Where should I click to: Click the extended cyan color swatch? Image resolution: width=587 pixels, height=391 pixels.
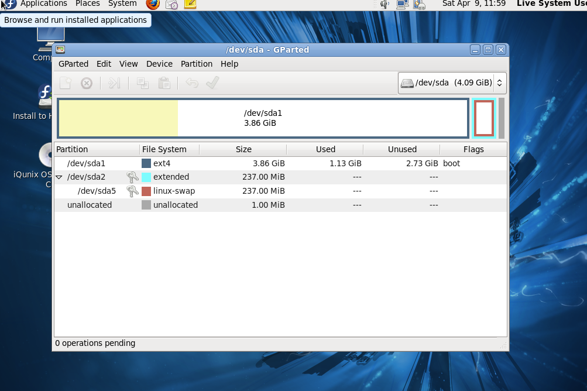point(146,177)
